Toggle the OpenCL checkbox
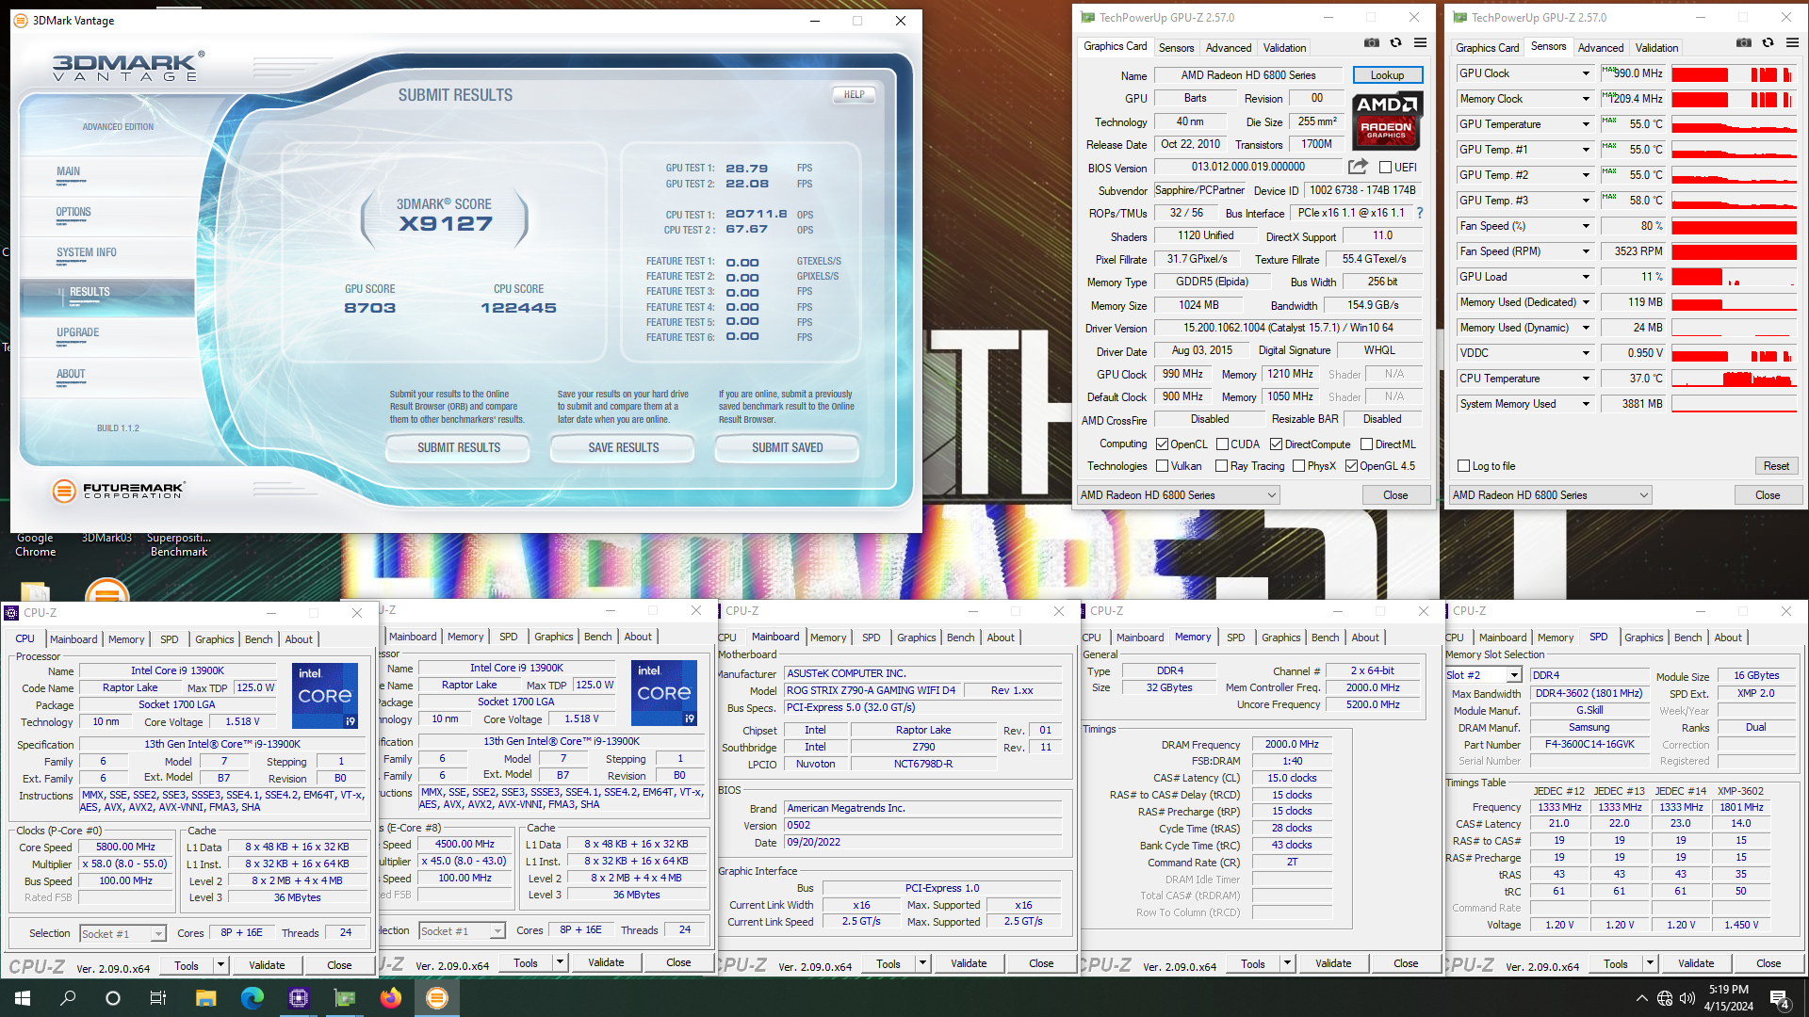Screen dimensions: 1809x1017 point(1163,444)
